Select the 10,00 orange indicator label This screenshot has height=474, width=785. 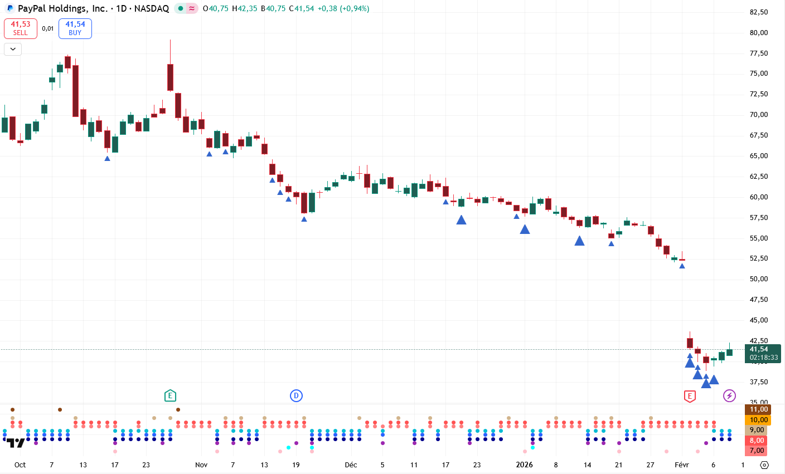click(x=758, y=420)
